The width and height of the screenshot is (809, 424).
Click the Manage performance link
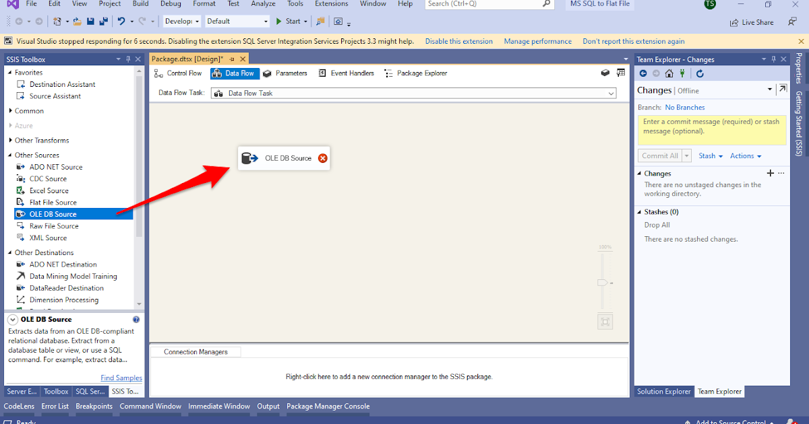(538, 42)
